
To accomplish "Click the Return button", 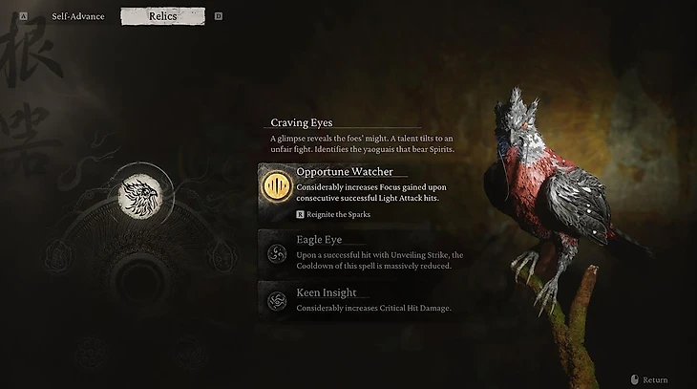I will [649, 379].
